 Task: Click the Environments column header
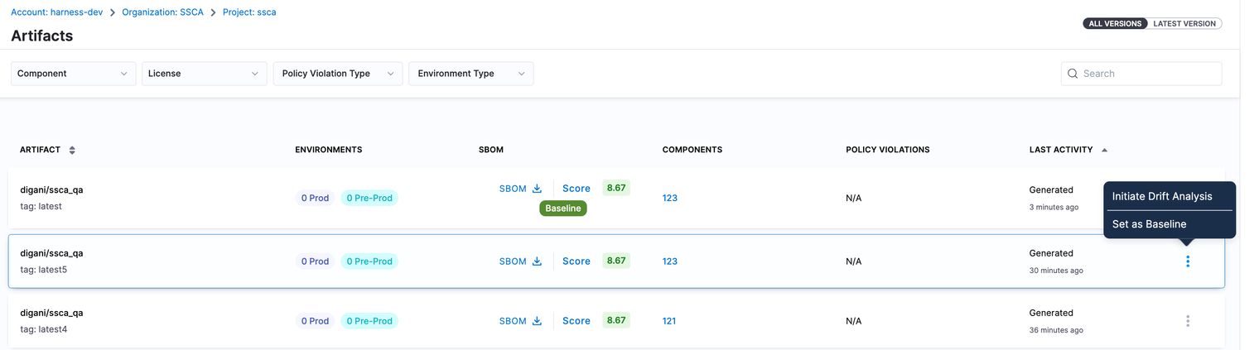pos(328,150)
